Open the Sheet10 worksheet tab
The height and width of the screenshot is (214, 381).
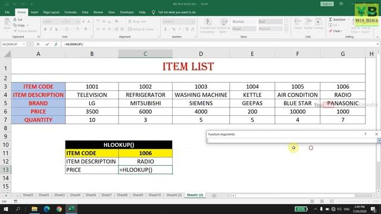point(155,195)
